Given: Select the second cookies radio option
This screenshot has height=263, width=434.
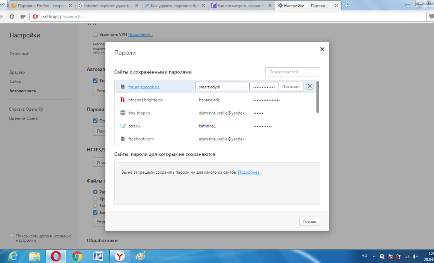Looking at the screenshot, I should (95, 199).
